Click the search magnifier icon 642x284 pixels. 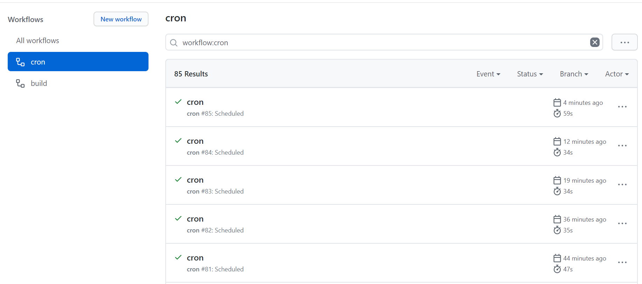tap(174, 43)
